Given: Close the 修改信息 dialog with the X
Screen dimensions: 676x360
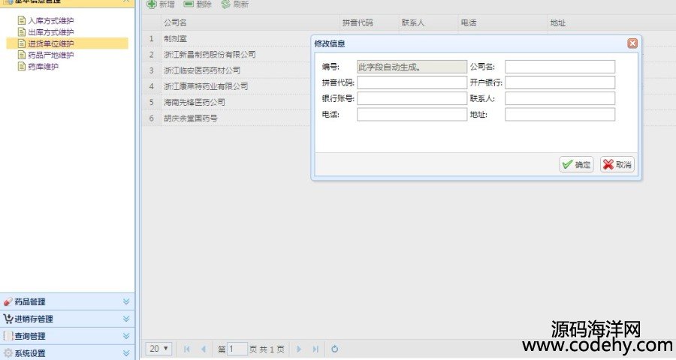Looking at the screenshot, I should point(632,43).
